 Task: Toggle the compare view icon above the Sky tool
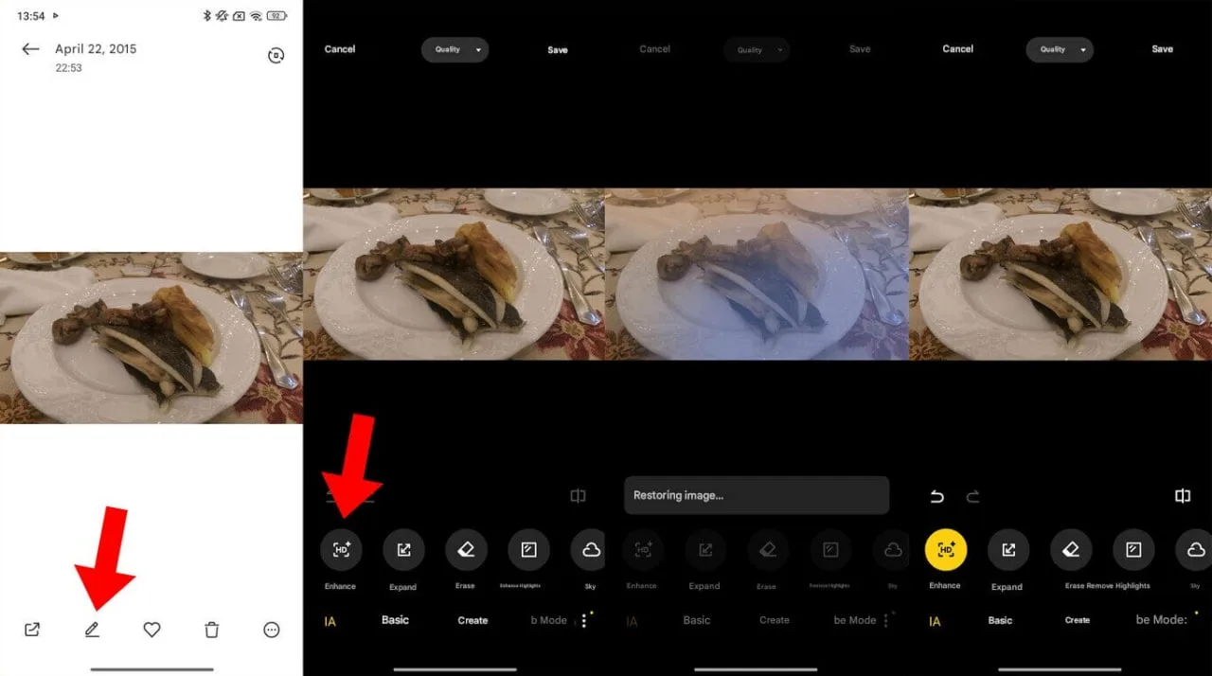(1183, 496)
